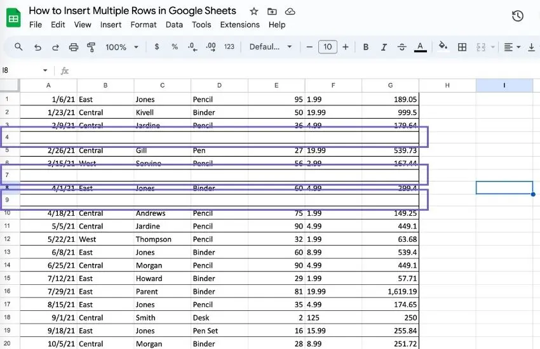Open version history clock icon
The height and width of the screenshot is (349, 540).
[517, 16]
